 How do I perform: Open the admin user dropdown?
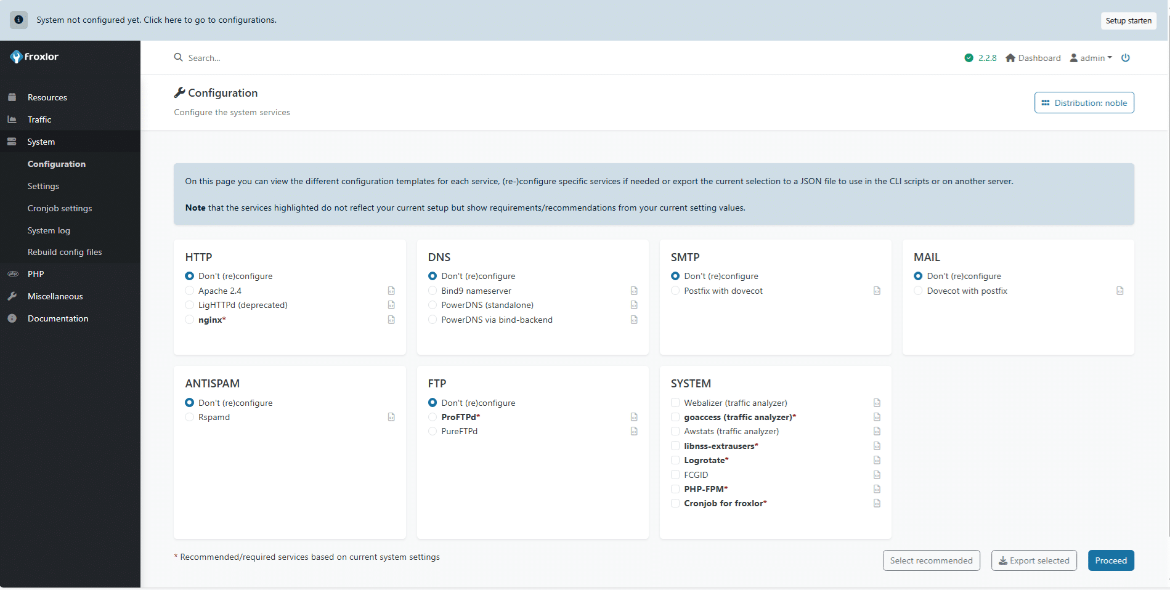tap(1091, 58)
